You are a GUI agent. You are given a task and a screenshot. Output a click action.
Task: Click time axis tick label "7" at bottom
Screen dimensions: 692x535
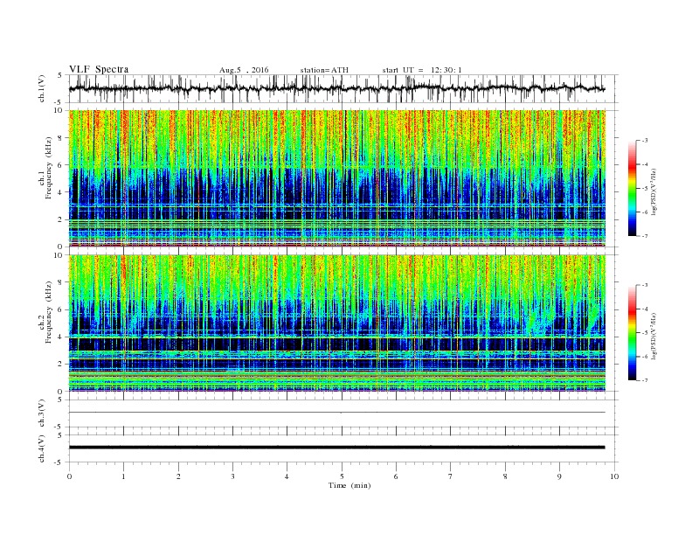click(451, 476)
